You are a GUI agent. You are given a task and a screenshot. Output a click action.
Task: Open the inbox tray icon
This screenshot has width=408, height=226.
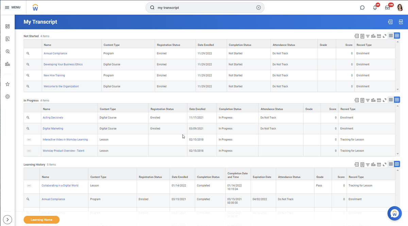point(387,7)
